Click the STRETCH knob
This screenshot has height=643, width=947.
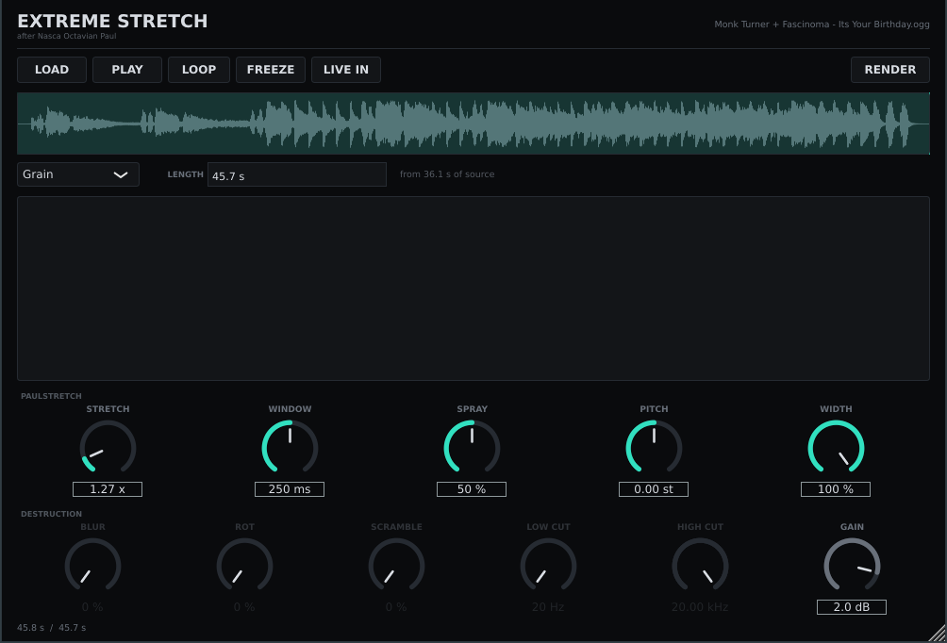(x=108, y=448)
